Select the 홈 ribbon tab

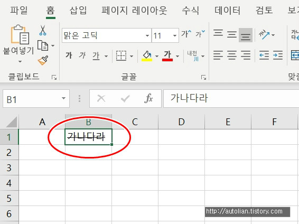pos(51,10)
